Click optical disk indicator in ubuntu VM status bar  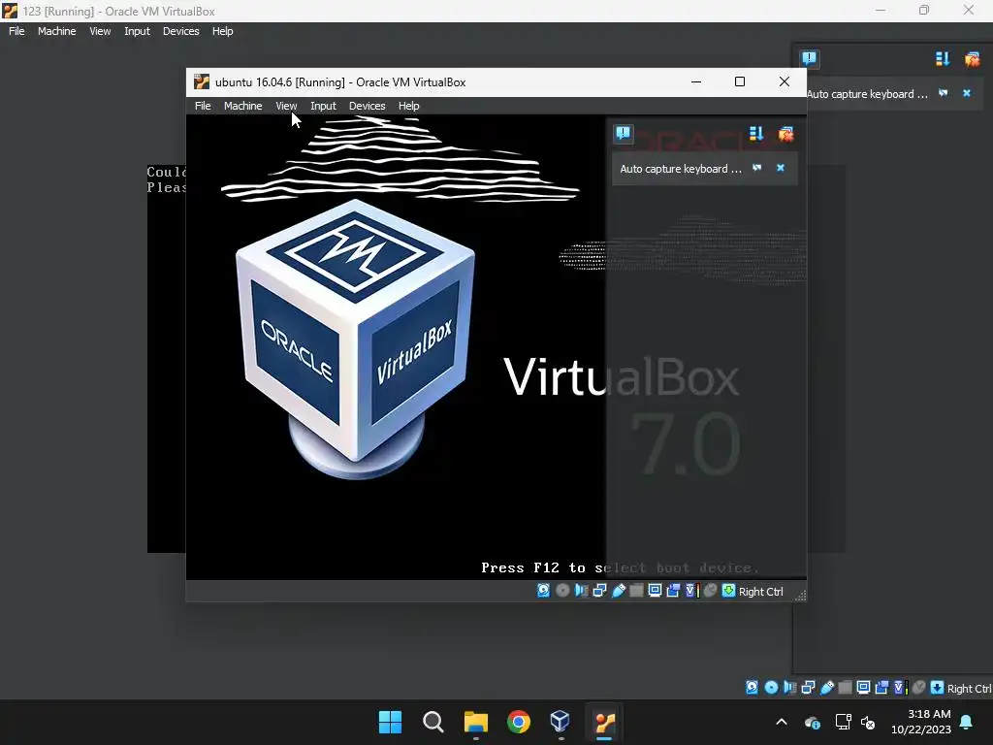point(562,591)
